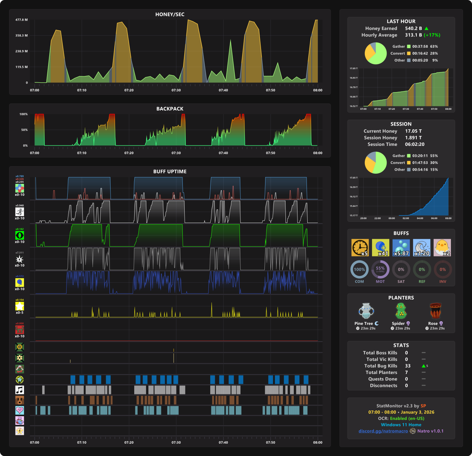The image size is (472, 456).
Task: Click the Pine Tree planter vase icon
Action: (x=366, y=311)
